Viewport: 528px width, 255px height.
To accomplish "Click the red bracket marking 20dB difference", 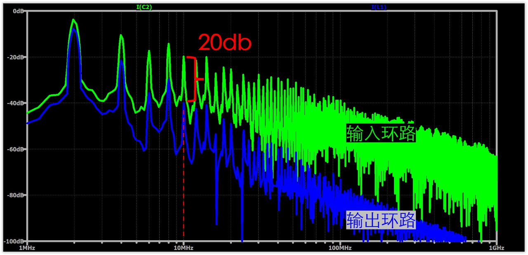I will click(194, 79).
